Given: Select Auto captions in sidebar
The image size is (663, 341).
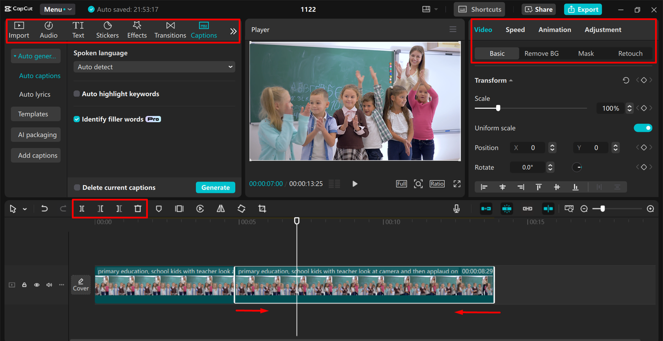Looking at the screenshot, I should (40, 76).
